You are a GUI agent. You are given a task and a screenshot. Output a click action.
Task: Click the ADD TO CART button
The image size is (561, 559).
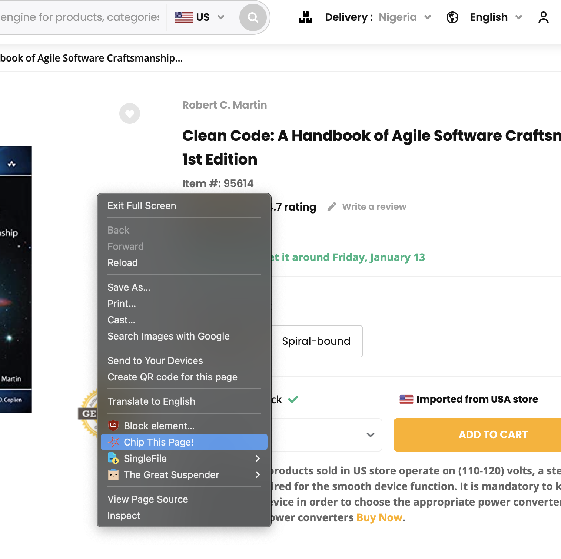[493, 434]
